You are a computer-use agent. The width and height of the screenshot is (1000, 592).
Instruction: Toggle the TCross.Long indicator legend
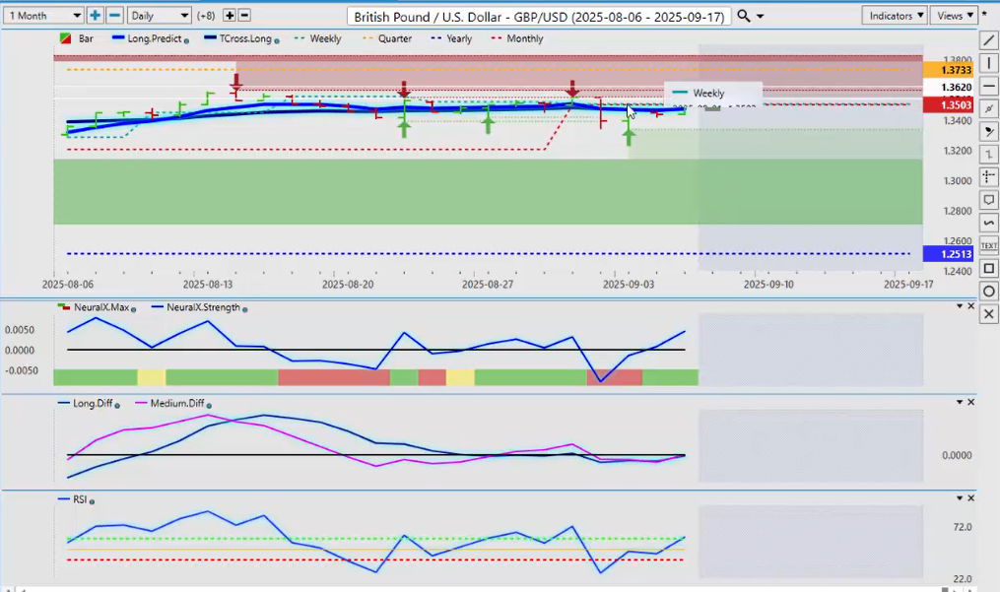(236, 39)
